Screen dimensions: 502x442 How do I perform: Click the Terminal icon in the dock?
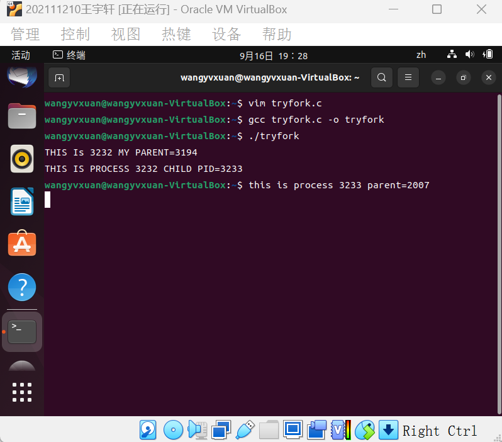[22, 332]
